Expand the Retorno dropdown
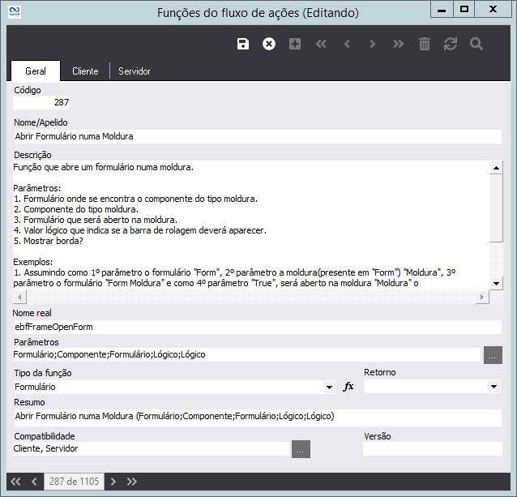Viewport: 517px width, 497px height. [x=494, y=388]
